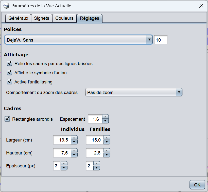Decrease Individus Largeur with down arrow
Viewport: 208px width, 192px height.
(x=74, y=142)
